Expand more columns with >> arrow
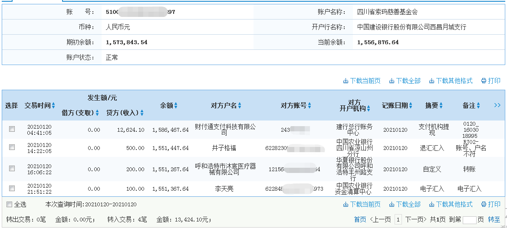 pyautogui.click(x=497, y=105)
